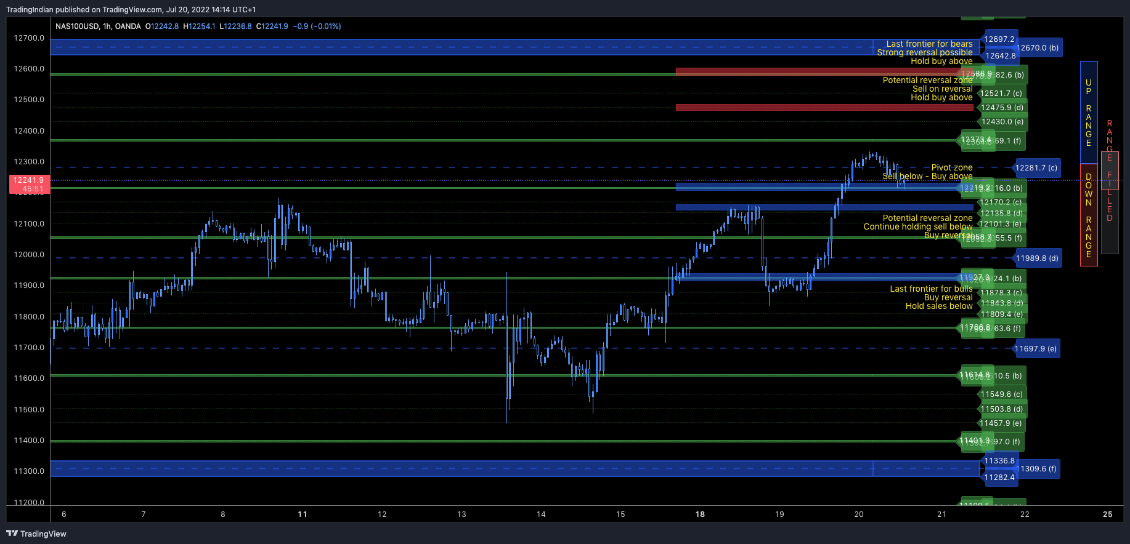The height and width of the screenshot is (544, 1130).
Task: Click the 12642.8 level label
Action: (1001, 56)
